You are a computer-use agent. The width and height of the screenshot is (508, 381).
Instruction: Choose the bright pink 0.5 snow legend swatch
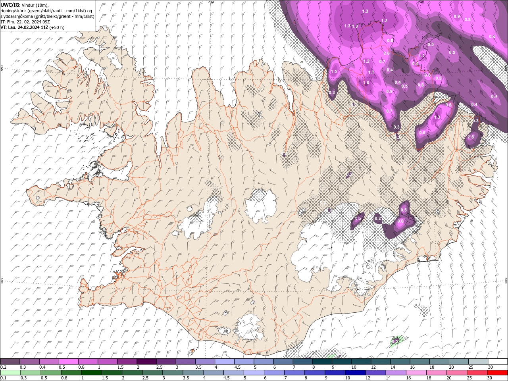pos(68,361)
